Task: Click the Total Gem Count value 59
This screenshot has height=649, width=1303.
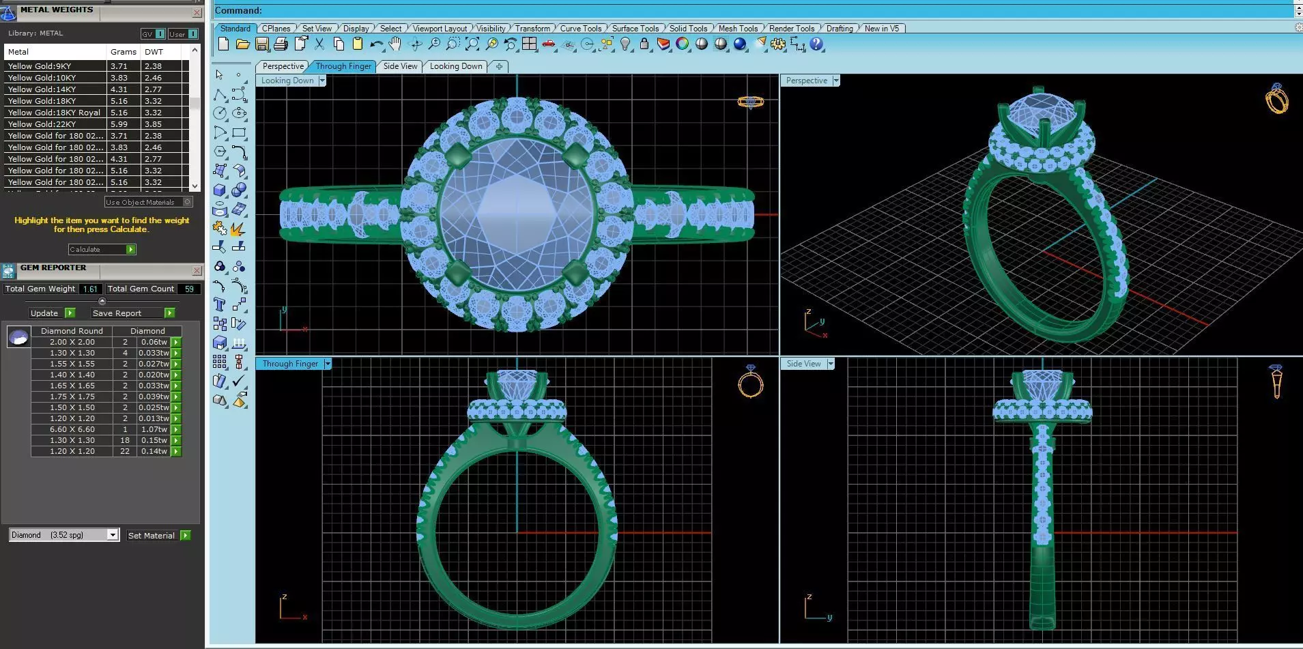Action: coord(189,289)
